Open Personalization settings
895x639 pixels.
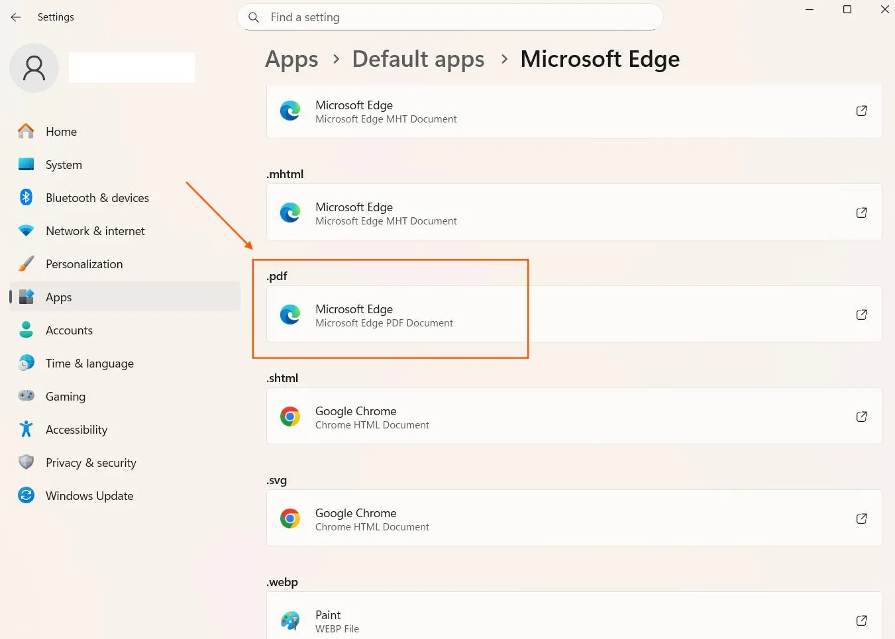pos(84,264)
